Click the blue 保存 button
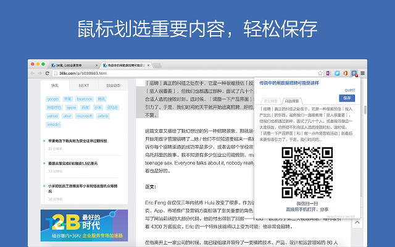Image resolution: width=395 pixels, height=247 pixels. (x=347, y=98)
